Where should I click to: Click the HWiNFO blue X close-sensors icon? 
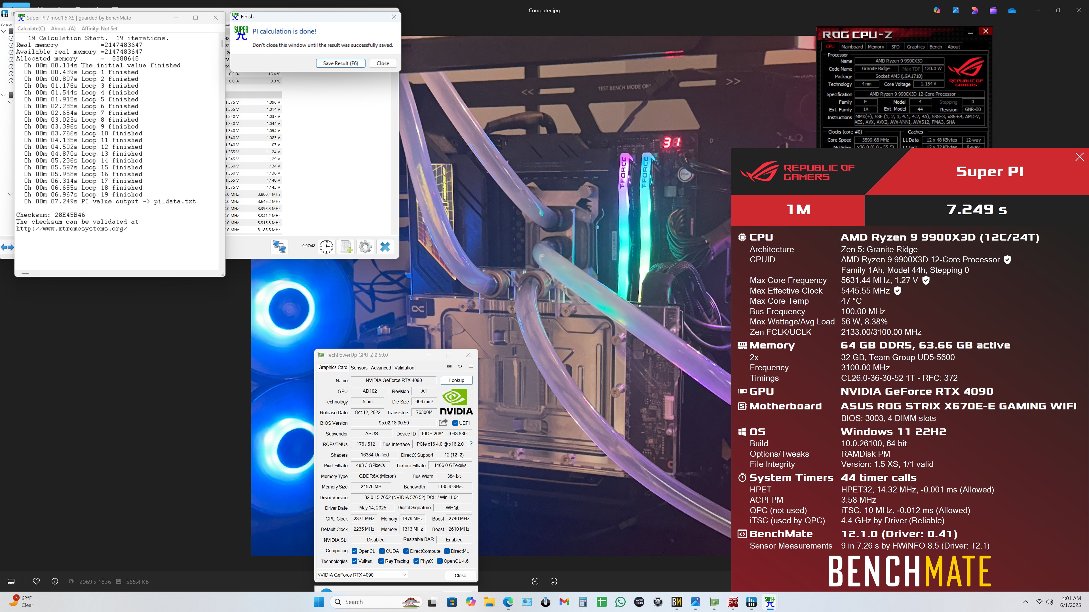[385, 247]
